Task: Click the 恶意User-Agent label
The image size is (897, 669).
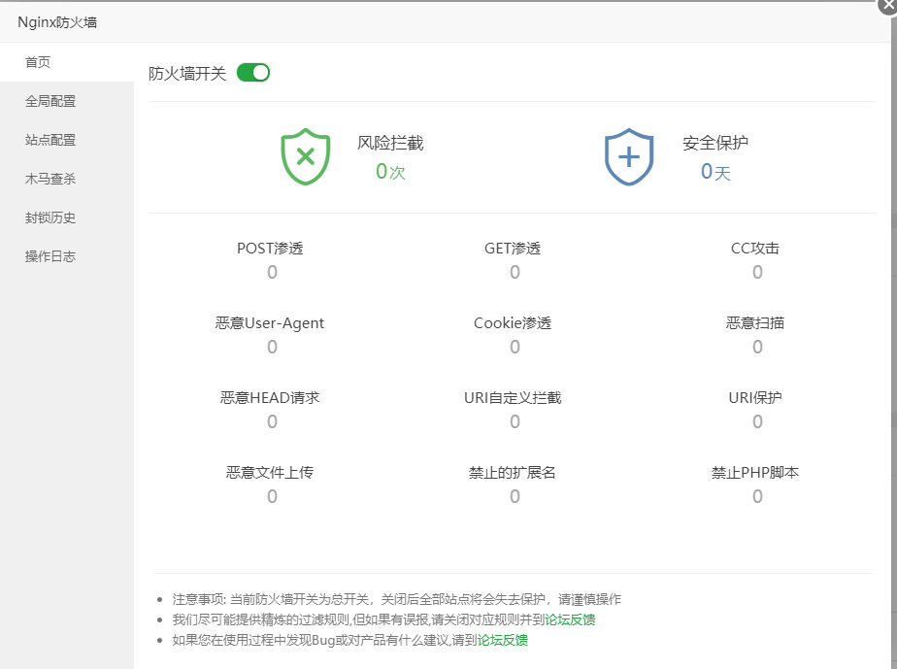Action: (x=270, y=323)
